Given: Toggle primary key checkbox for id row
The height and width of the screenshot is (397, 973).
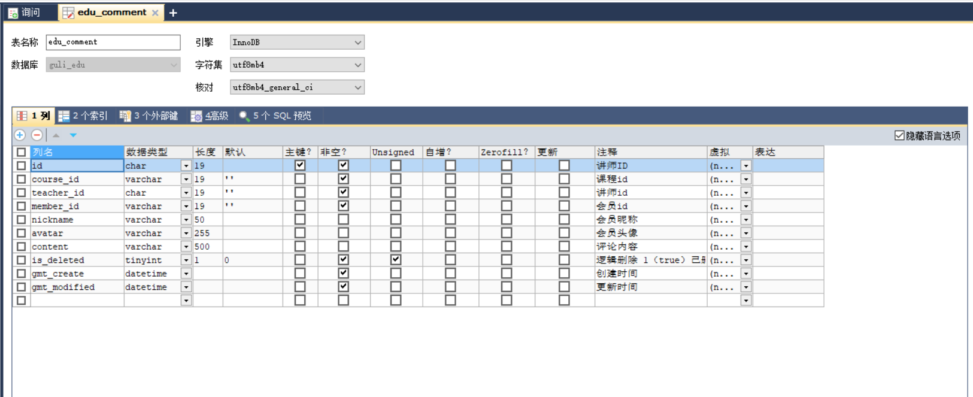Looking at the screenshot, I should [x=300, y=165].
